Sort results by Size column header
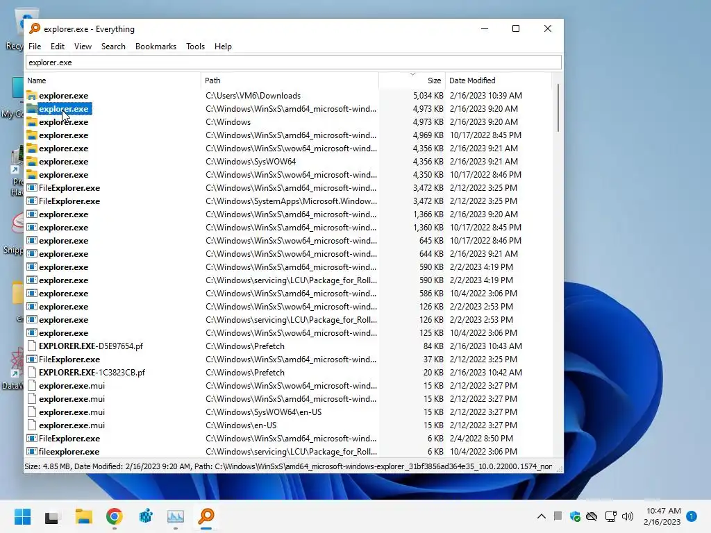Viewport: 711px width, 533px height. (x=412, y=81)
